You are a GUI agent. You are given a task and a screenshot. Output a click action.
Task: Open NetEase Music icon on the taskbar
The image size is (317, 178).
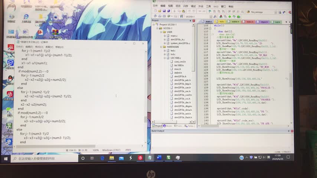tap(140, 158)
